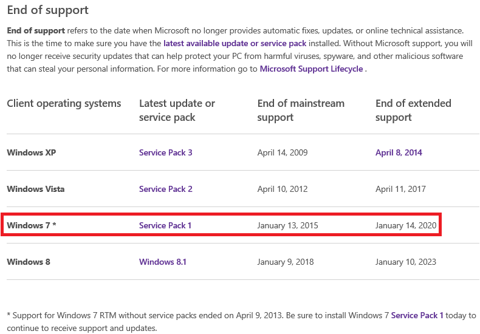Click Service Pack 1 link in the footnote
This screenshot has width=480, height=334.
[417, 315]
